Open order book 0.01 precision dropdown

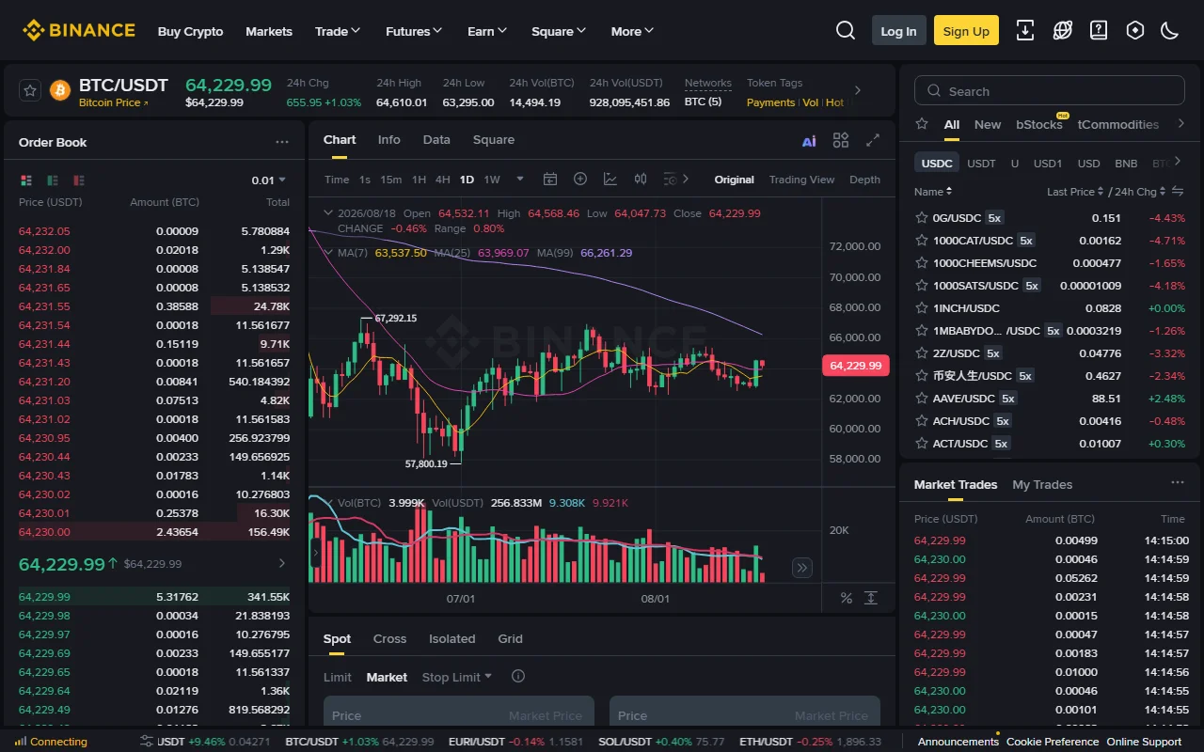click(x=269, y=180)
